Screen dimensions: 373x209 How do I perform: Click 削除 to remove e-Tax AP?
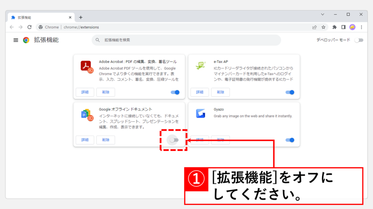pyautogui.click(x=221, y=92)
